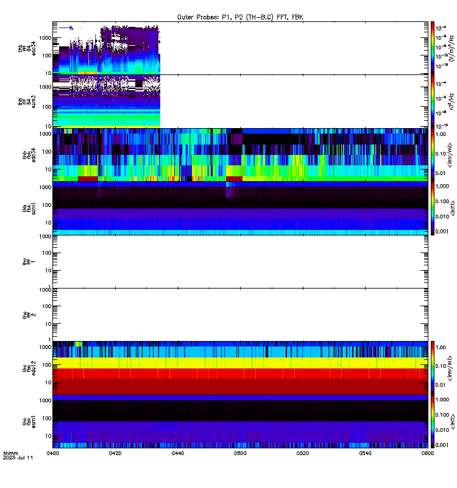Click the 'thb fbk edc34' panel axis label
Screen dimensions: 457x488
click(29, 155)
